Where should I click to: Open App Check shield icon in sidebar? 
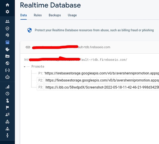point(8,29)
